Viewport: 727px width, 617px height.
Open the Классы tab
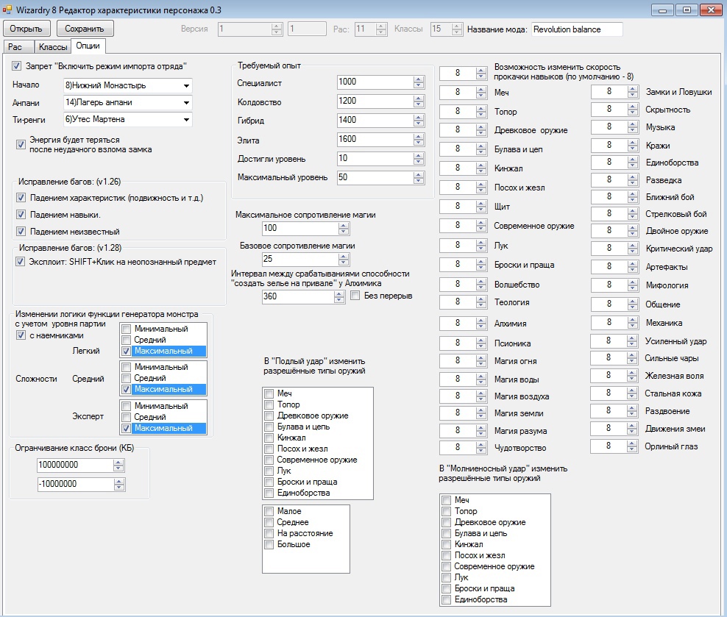[x=53, y=46]
